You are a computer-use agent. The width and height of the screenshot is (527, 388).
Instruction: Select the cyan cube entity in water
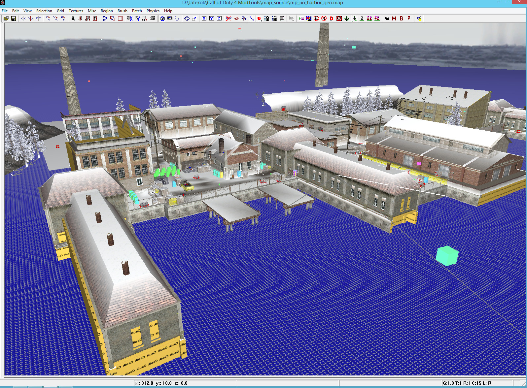point(447,256)
